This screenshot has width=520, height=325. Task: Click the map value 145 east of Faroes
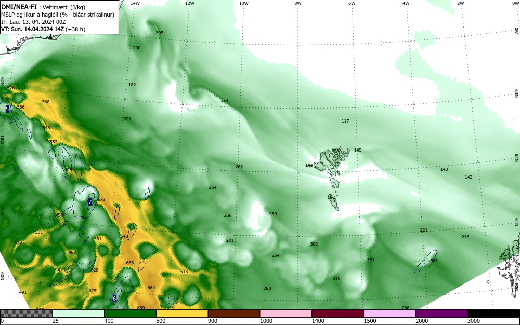(358, 150)
